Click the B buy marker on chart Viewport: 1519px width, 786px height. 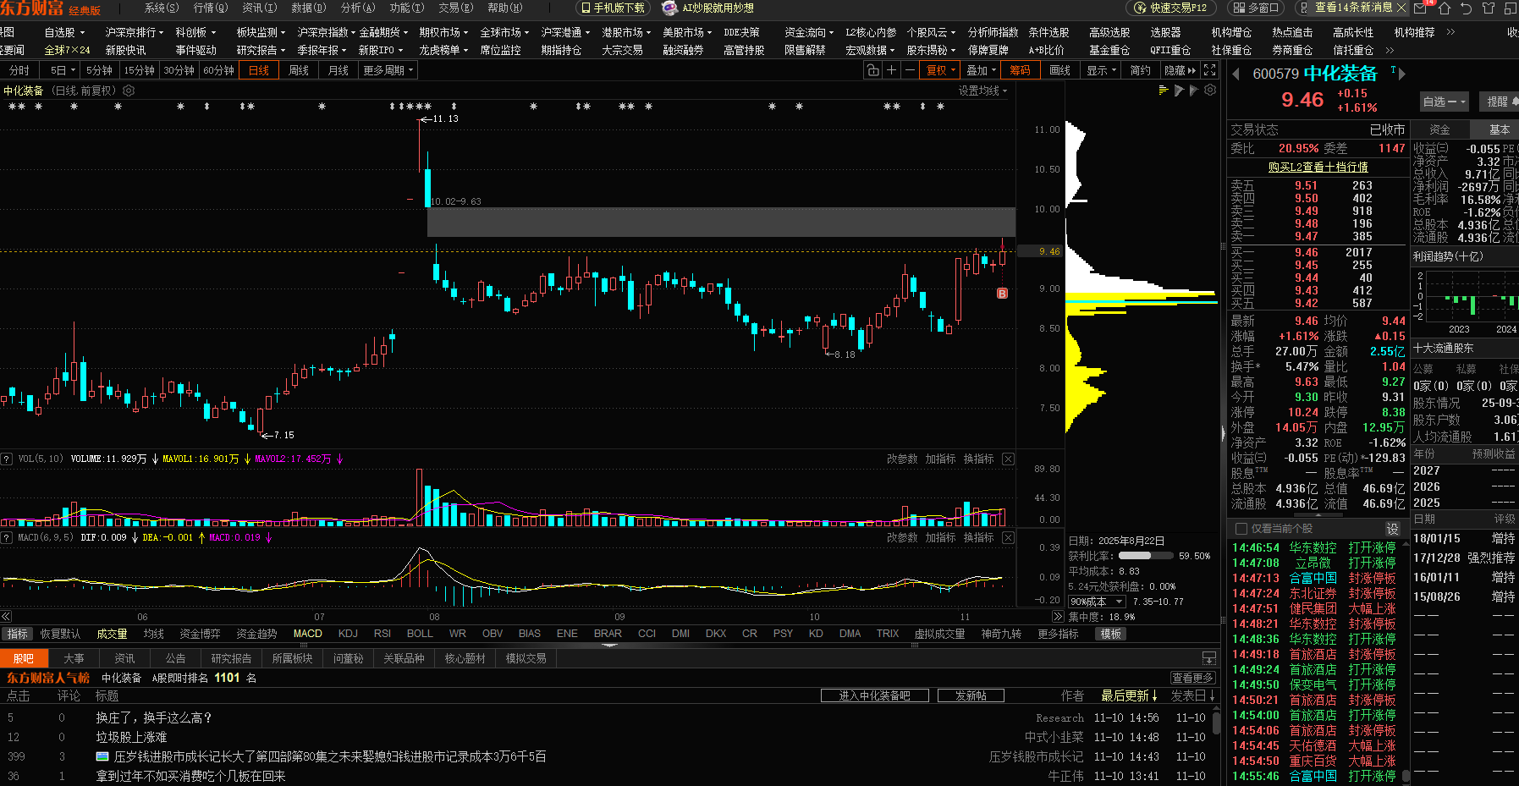tap(1002, 294)
